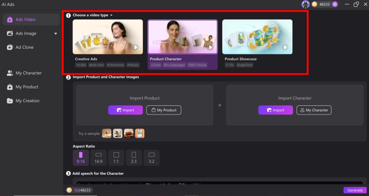Minimize the AI Ads window
369x196 pixels.
[347, 4]
